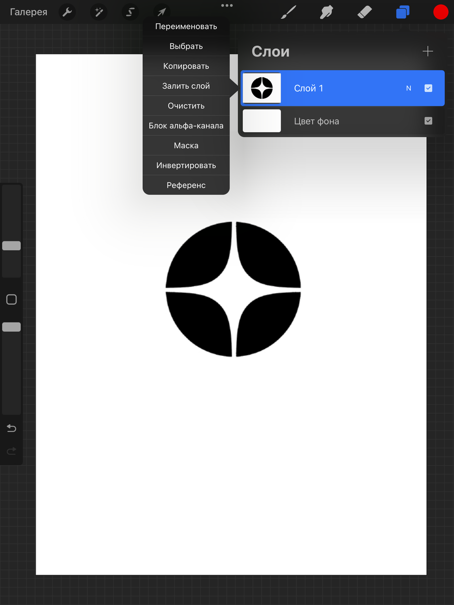Tap the undo arrow in the sidebar
This screenshot has width=454, height=605.
click(11, 429)
